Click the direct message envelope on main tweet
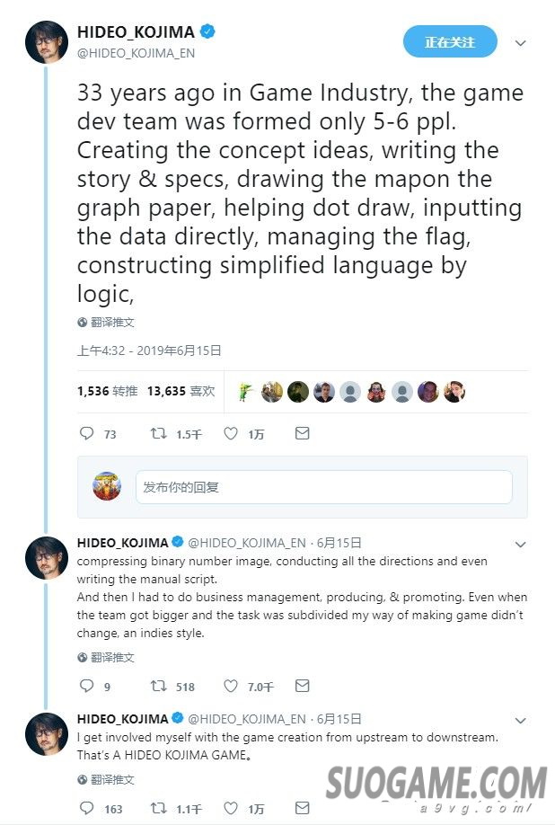This screenshot has width=555, height=825. pyautogui.click(x=303, y=434)
